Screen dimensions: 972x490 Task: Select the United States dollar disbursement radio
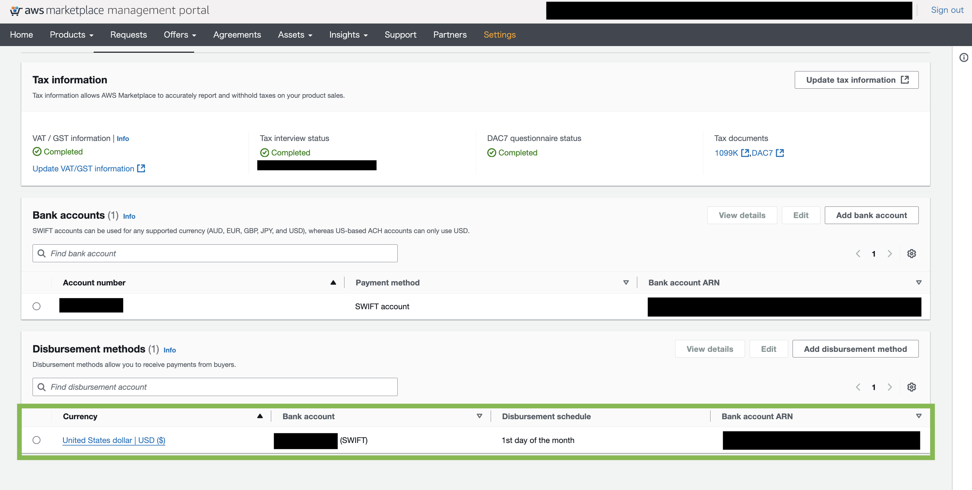[37, 440]
